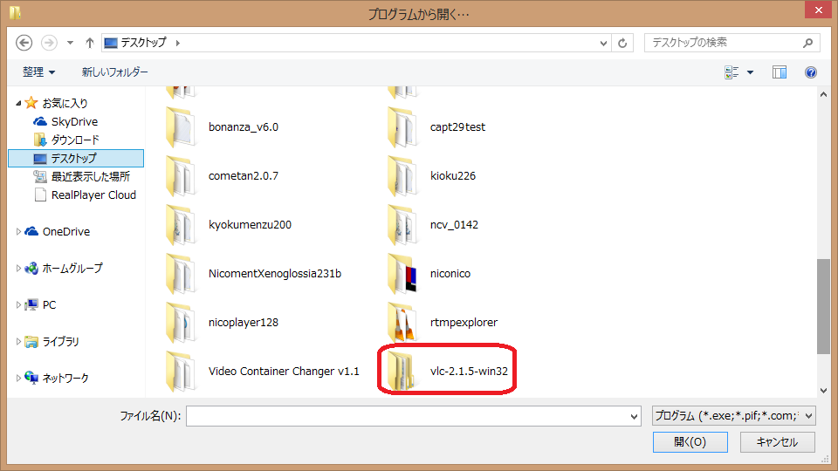Screen dimensions: 838x471
Task: Select the niconico folder icon
Action: [402, 273]
